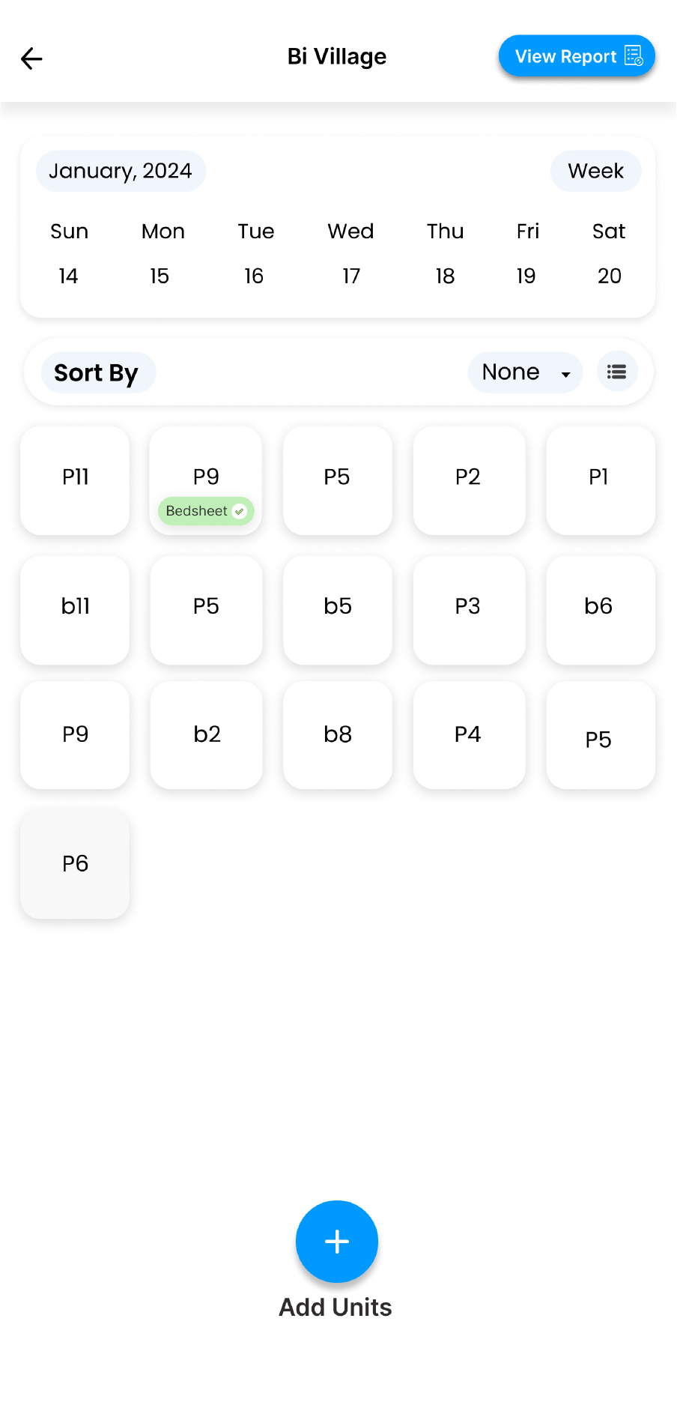Click the Sort By label

pos(97,372)
